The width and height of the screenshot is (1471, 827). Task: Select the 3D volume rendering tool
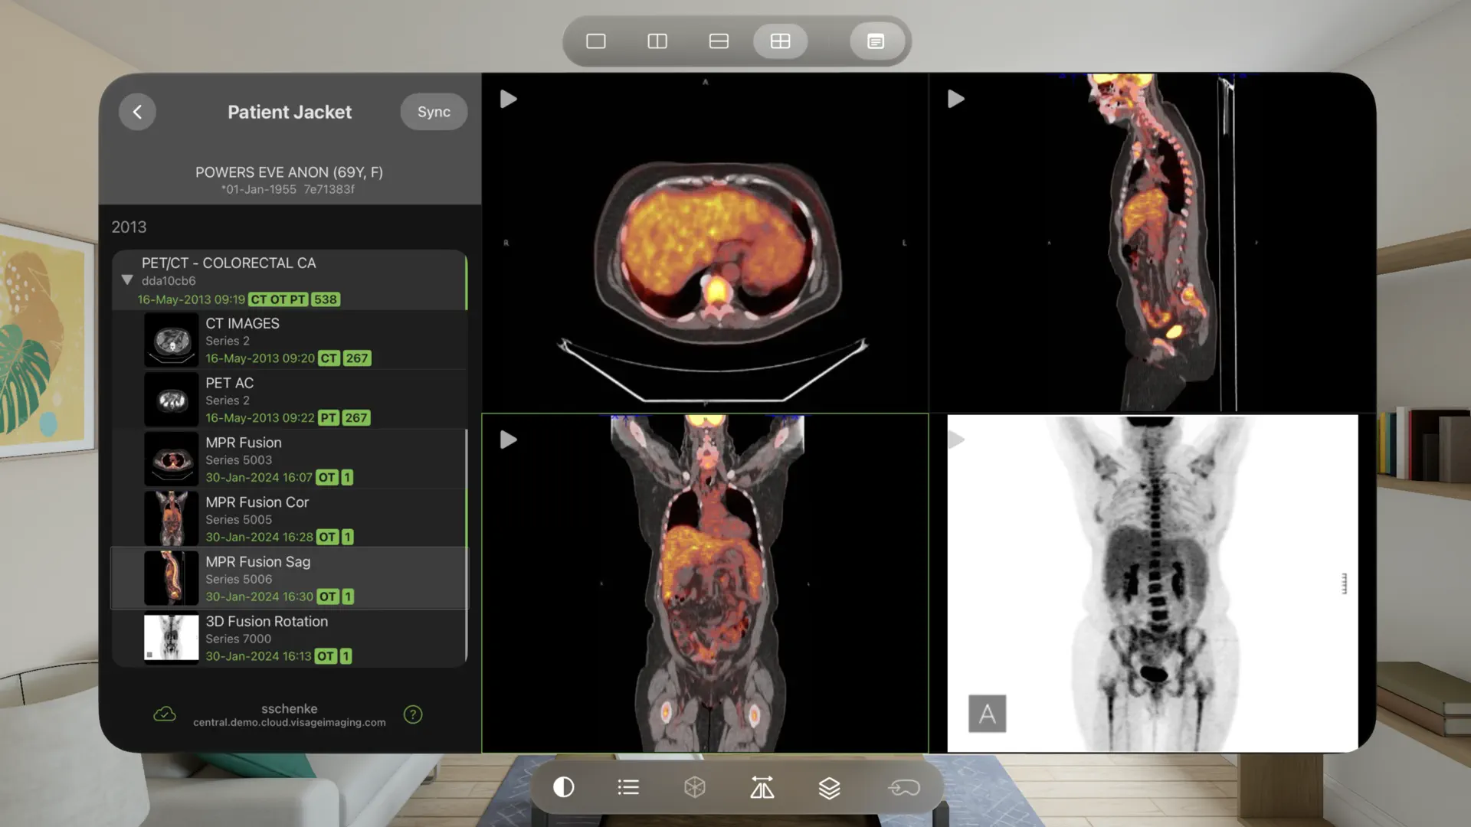[x=696, y=787]
